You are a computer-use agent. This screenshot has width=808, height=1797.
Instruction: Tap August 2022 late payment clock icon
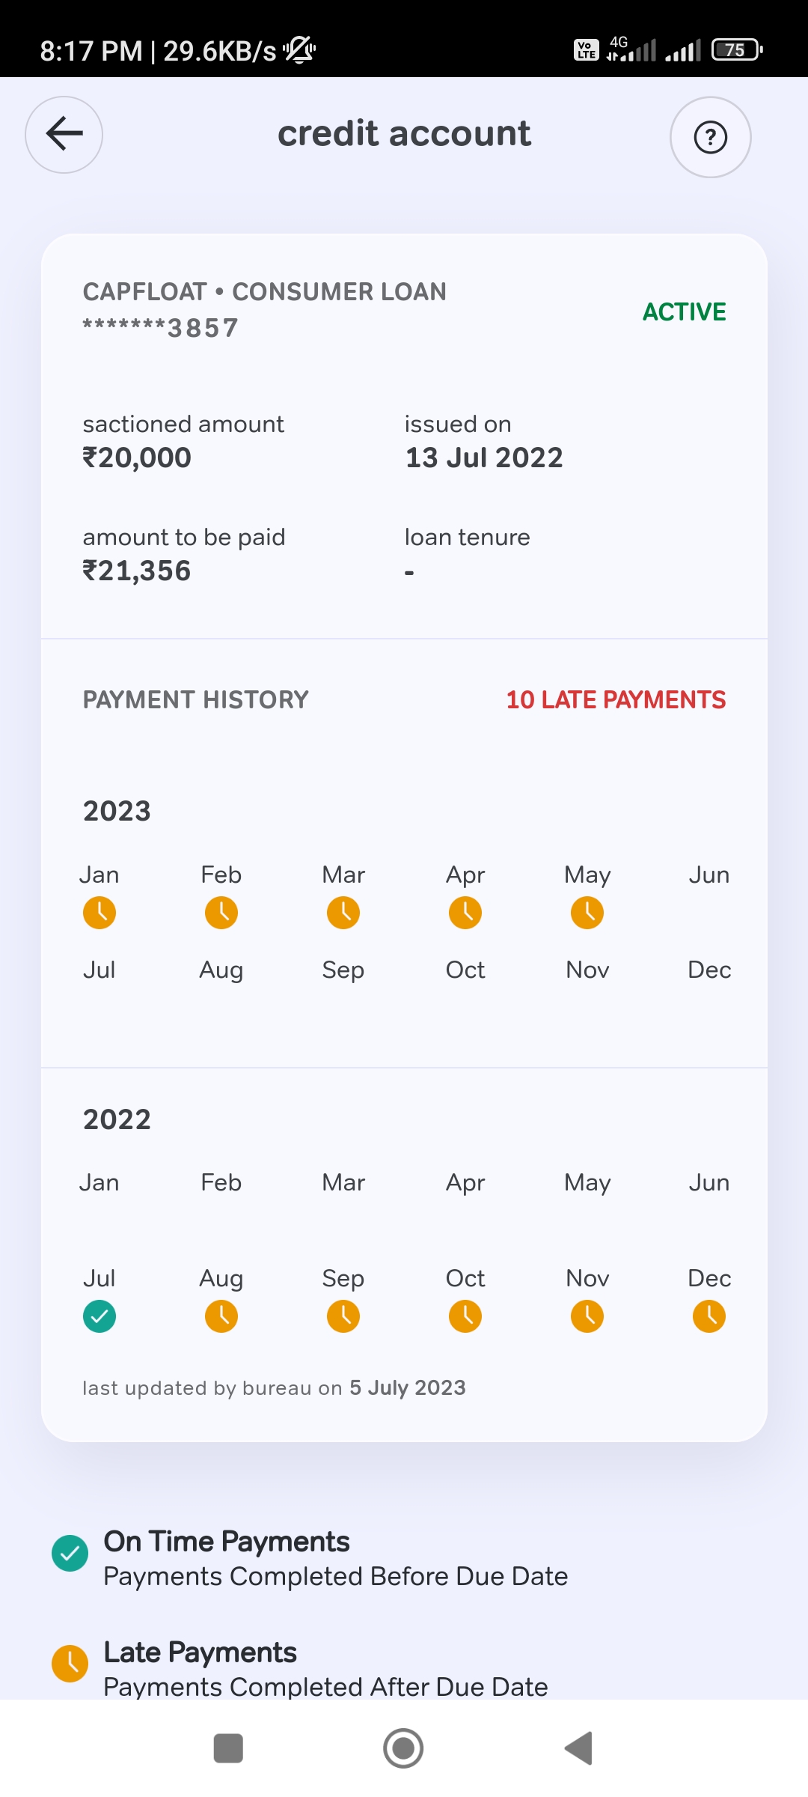click(221, 1316)
